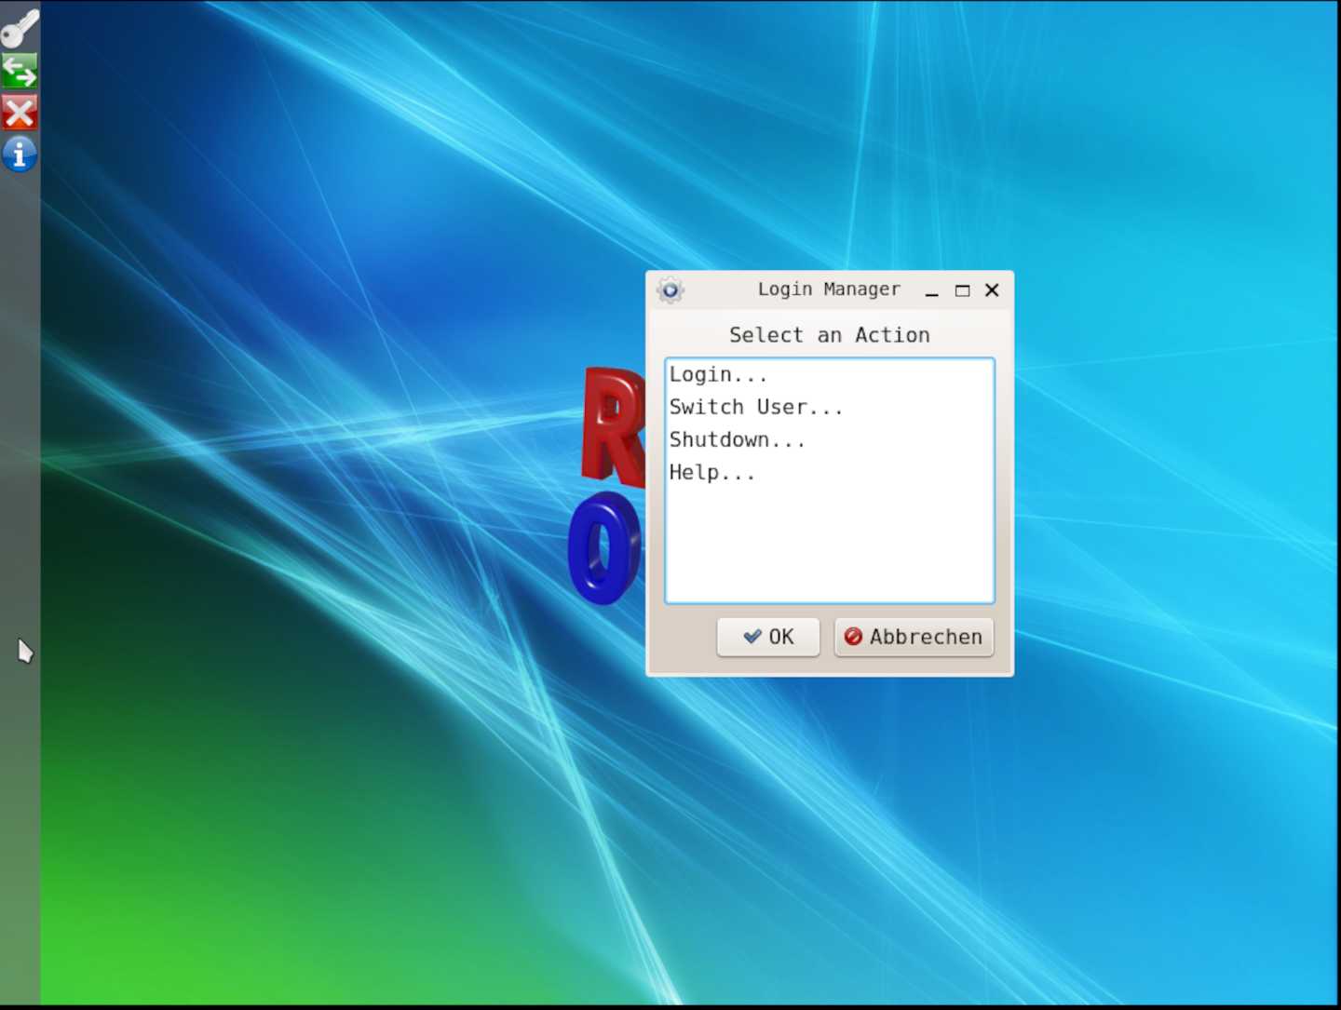Click the key icon in the sidebar
Image resolution: width=1341 pixels, height=1010 pixels.
click(x=20, y=28)
